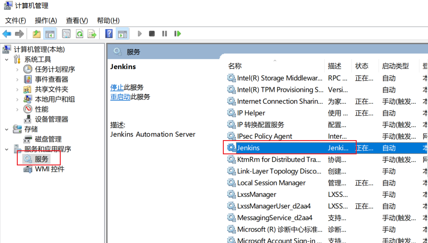This screenshot has height=243, width=428.
Task: Click the 存储 storage icon
Action: 17,129
